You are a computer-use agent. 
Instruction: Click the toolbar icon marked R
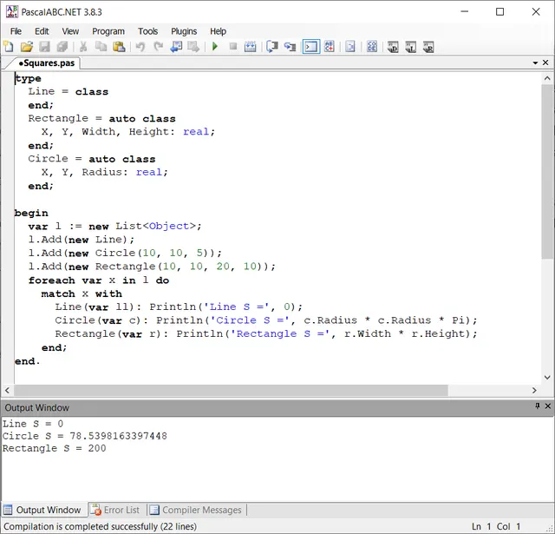428,47
